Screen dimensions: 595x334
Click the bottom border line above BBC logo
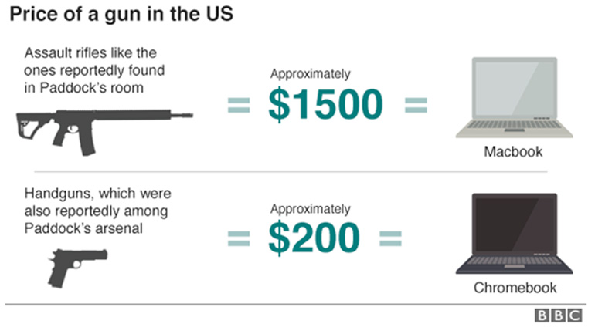[x=297, y=304]
